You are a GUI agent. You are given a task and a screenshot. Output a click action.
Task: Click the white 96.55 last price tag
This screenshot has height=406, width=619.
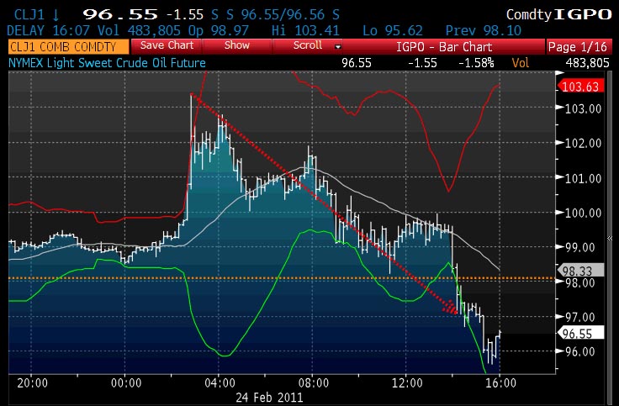click(582, 332)
